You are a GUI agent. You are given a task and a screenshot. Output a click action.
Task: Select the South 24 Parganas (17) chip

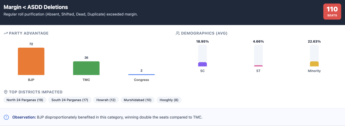[70, 100]
